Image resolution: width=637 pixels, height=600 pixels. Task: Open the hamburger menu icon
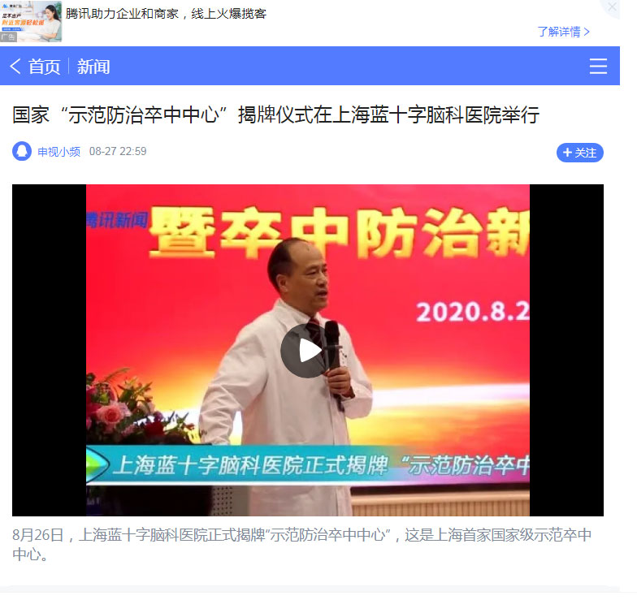[598, 67]
